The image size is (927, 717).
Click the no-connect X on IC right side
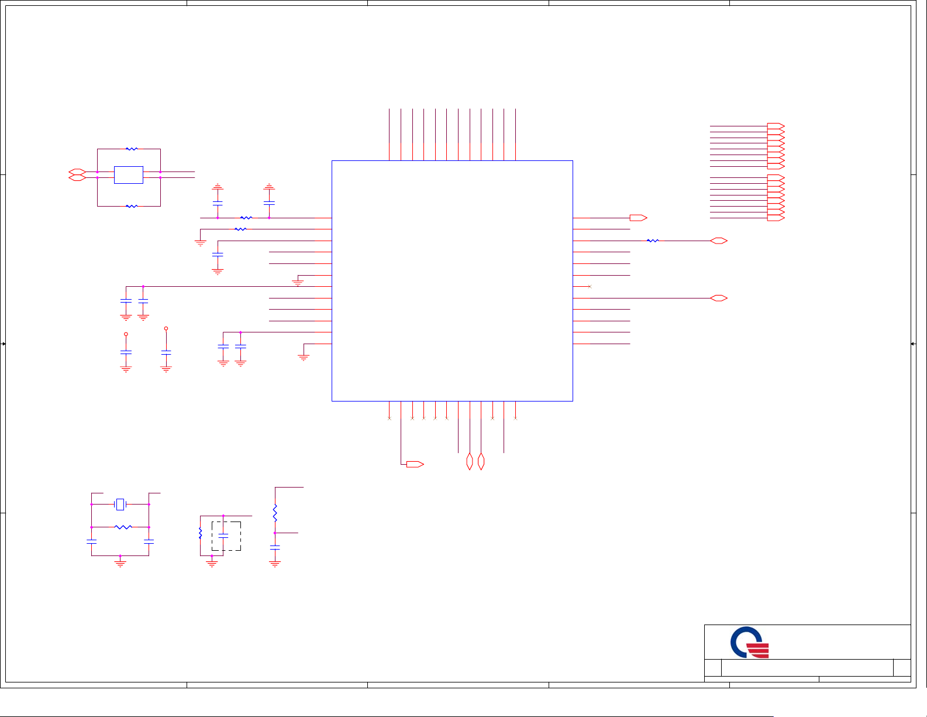(590, 286)
